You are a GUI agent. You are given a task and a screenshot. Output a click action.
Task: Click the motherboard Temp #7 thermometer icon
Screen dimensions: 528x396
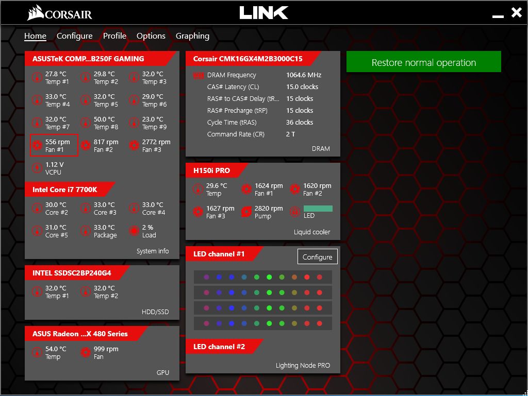(x=37, y=123)
